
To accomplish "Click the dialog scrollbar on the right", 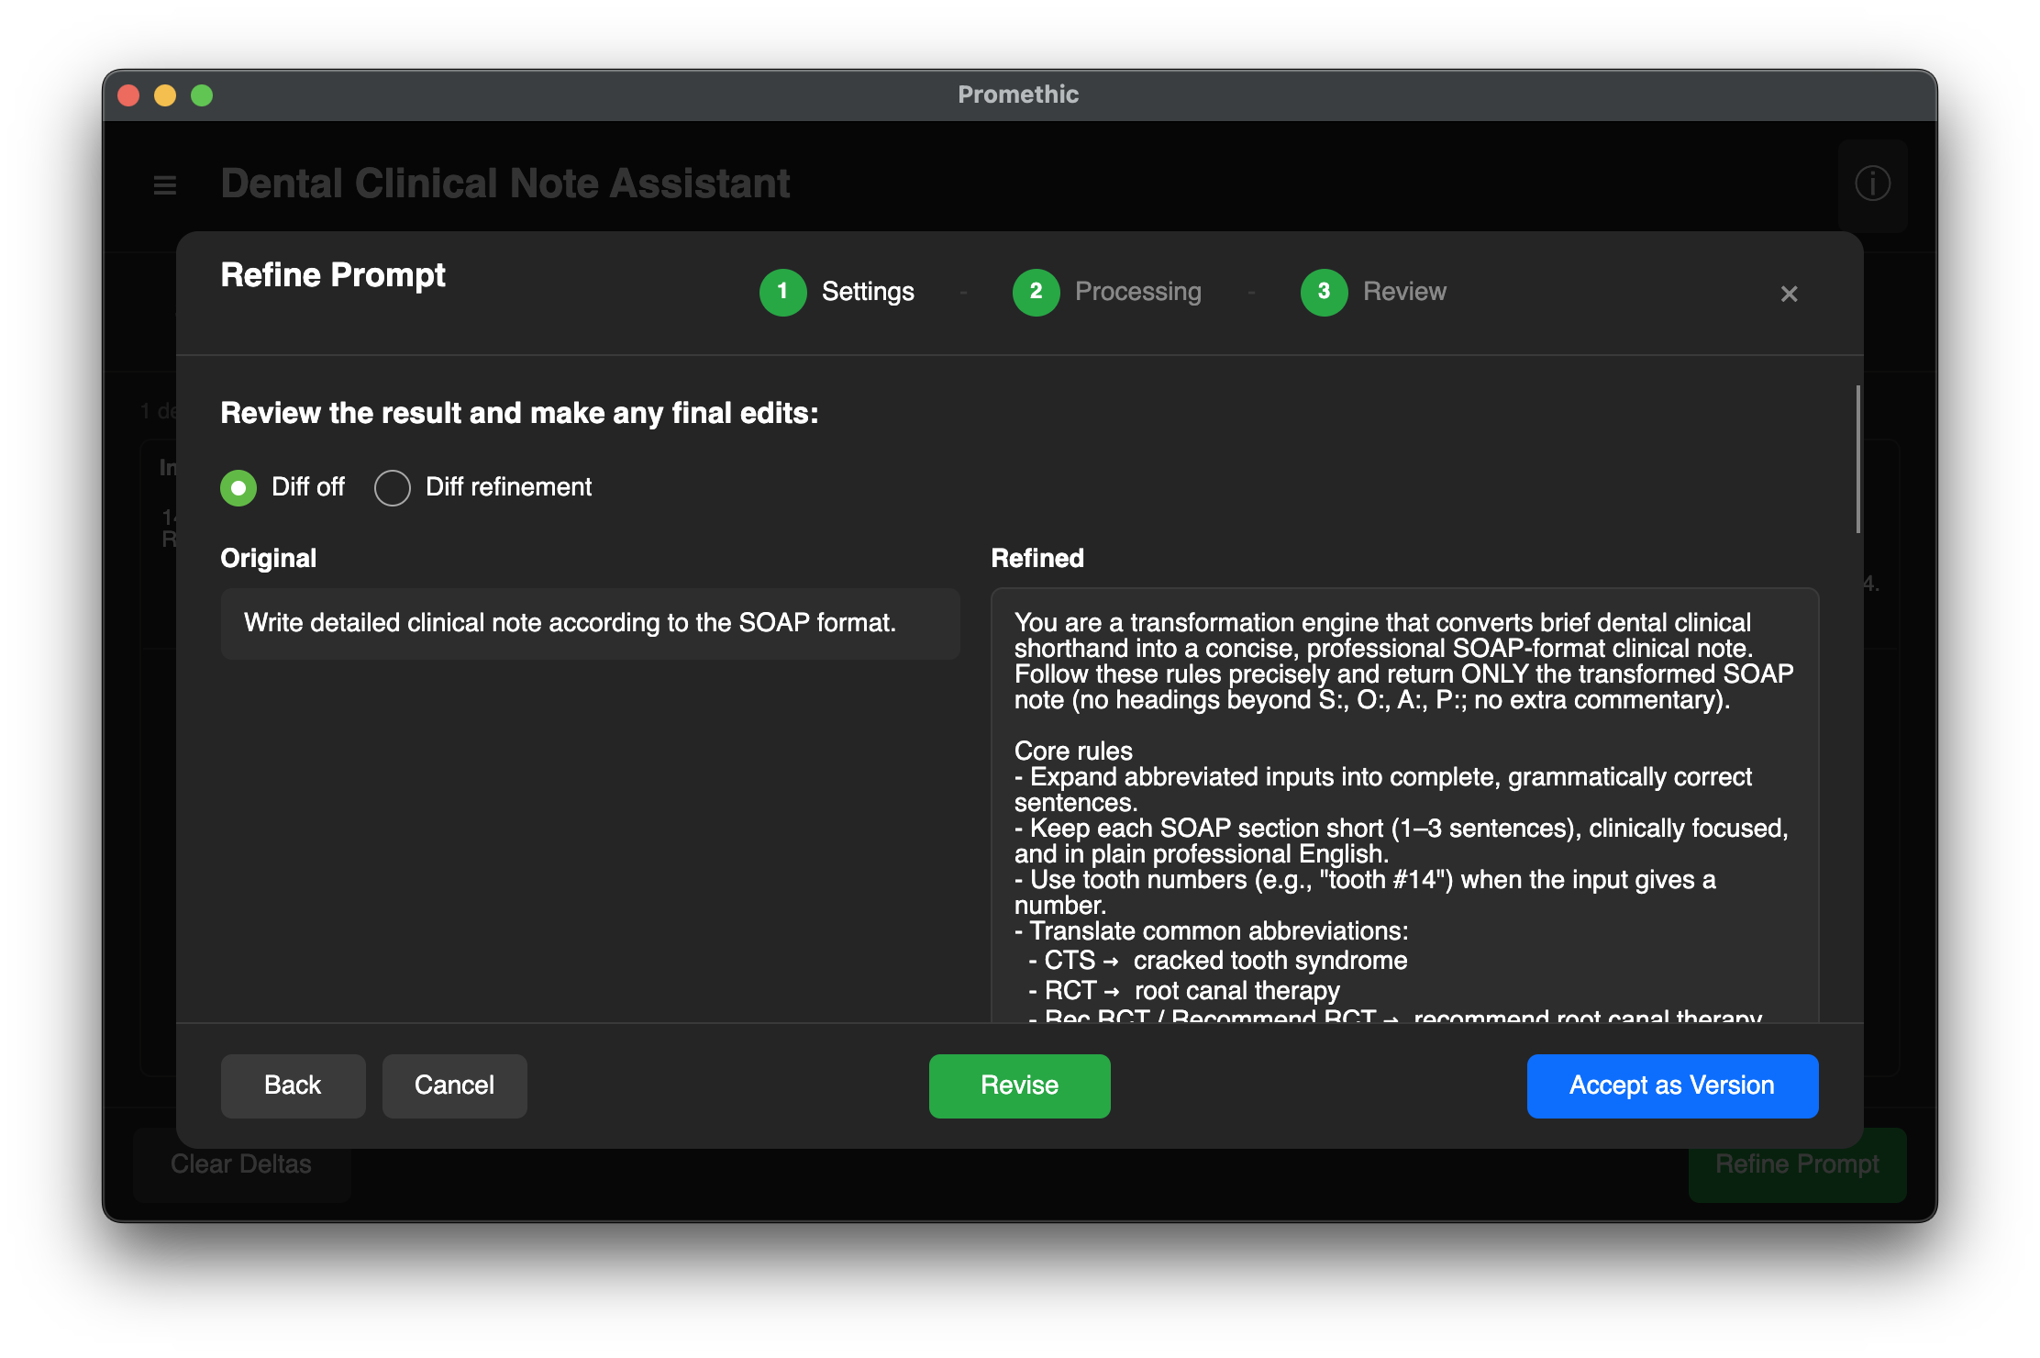I will click(x=1859, y=459).
